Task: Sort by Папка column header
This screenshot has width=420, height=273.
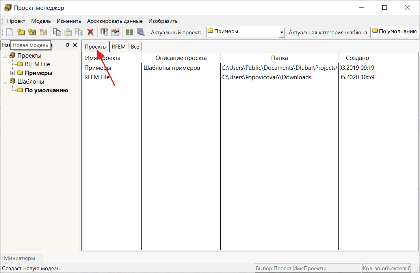Action: (x=279, y=58)
